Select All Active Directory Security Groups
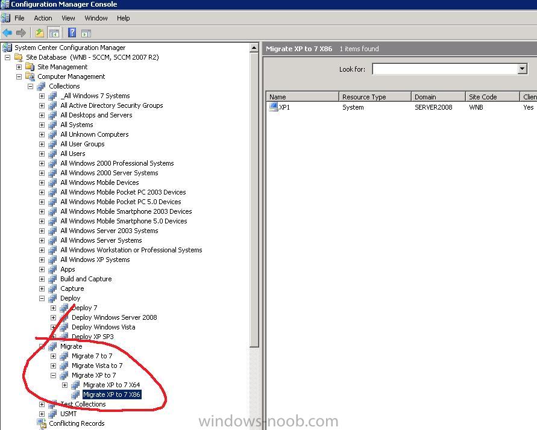 [111, 105]
